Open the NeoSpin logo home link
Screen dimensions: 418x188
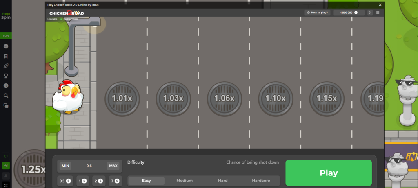(6, 16)
